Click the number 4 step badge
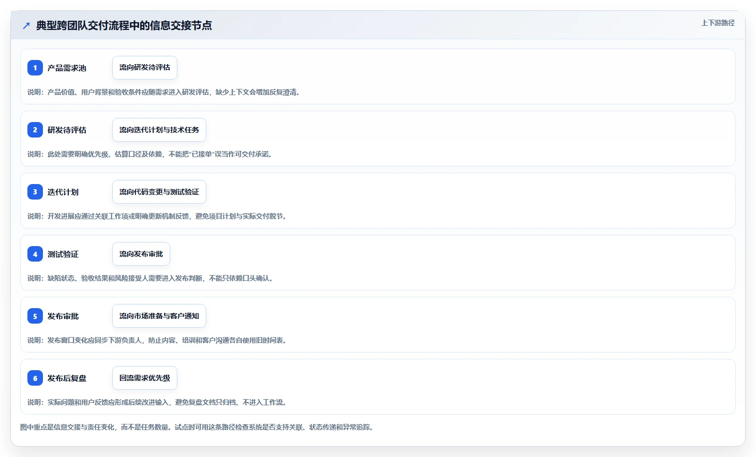This screenshot has height=457, width=756. (x=35, y=254)
